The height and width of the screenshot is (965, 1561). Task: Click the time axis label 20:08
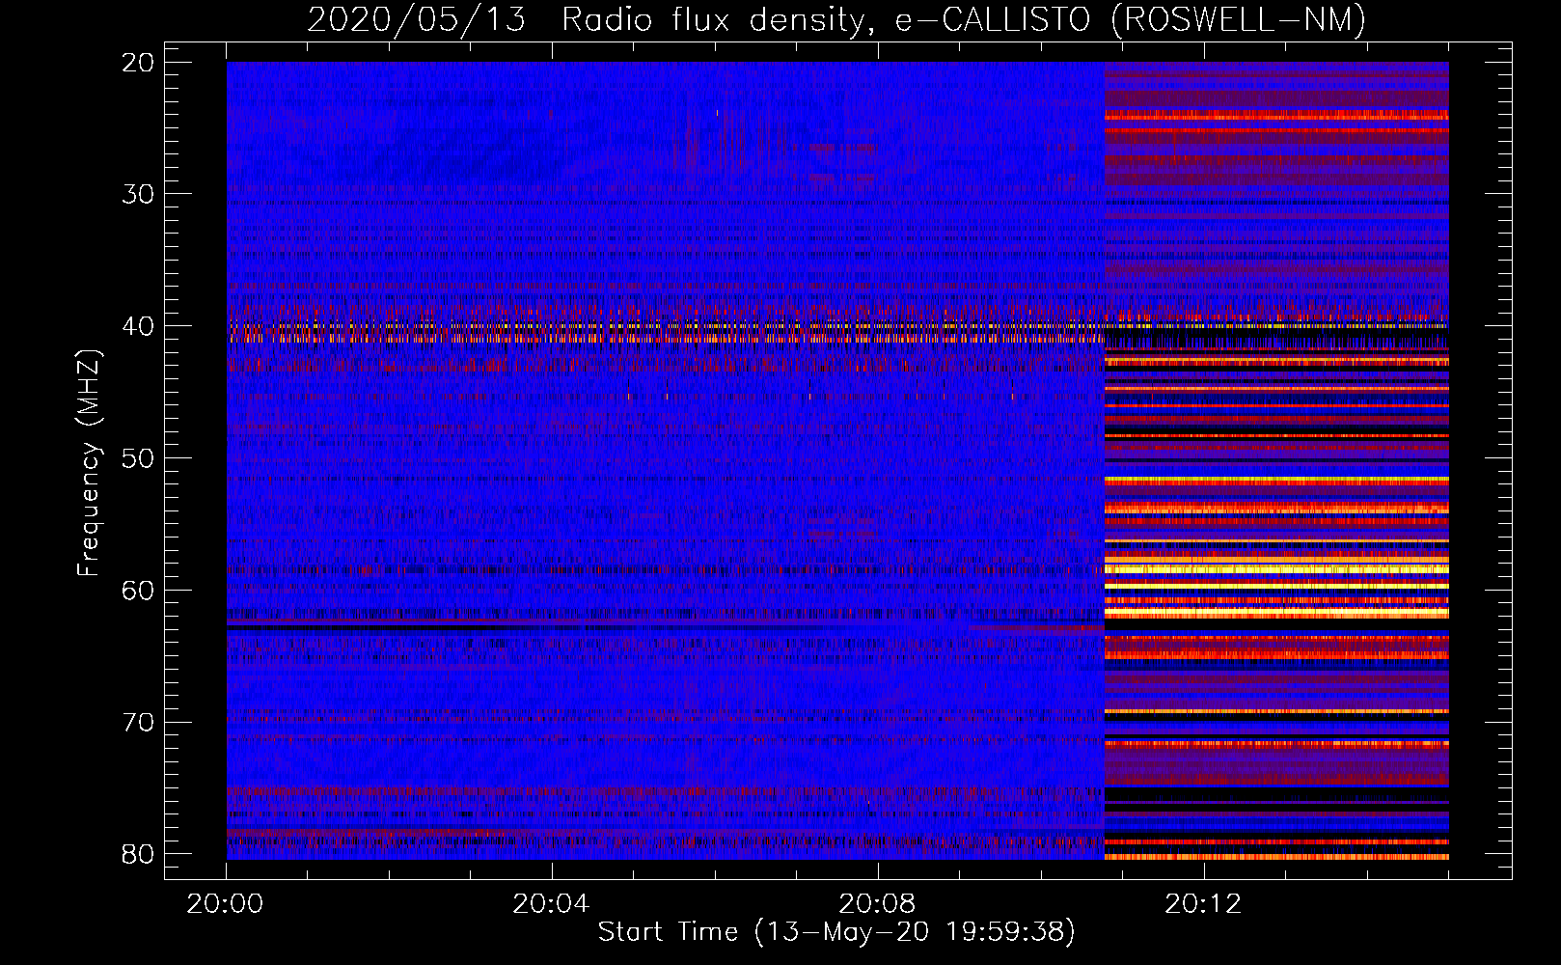point(877,904)
